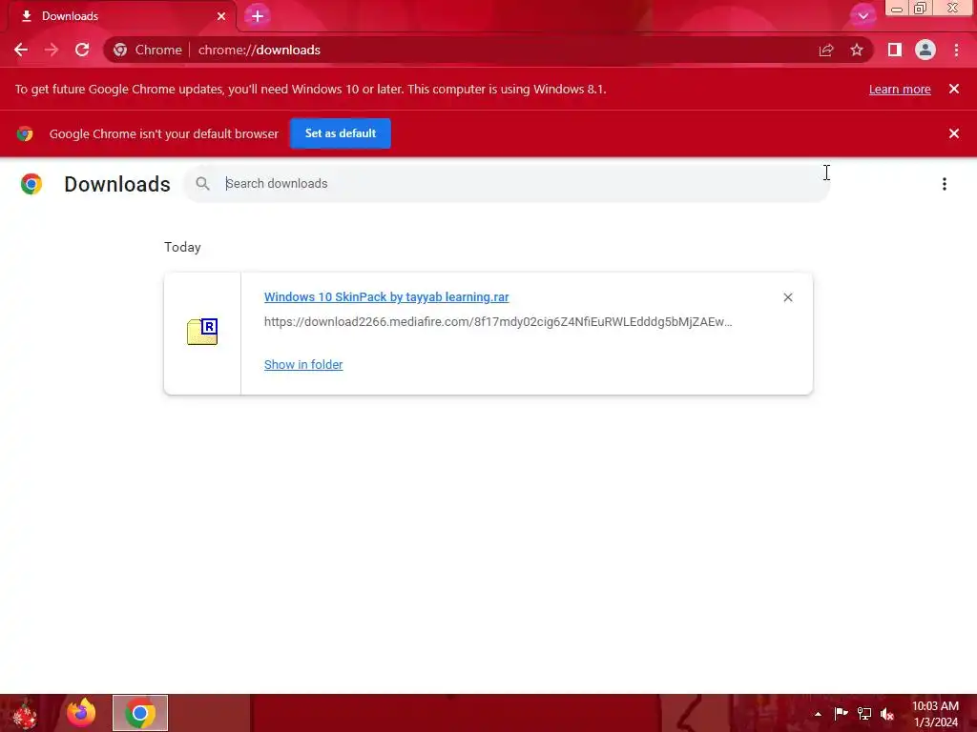Open the downloads page more actions menu

click(x=945, y=184)
